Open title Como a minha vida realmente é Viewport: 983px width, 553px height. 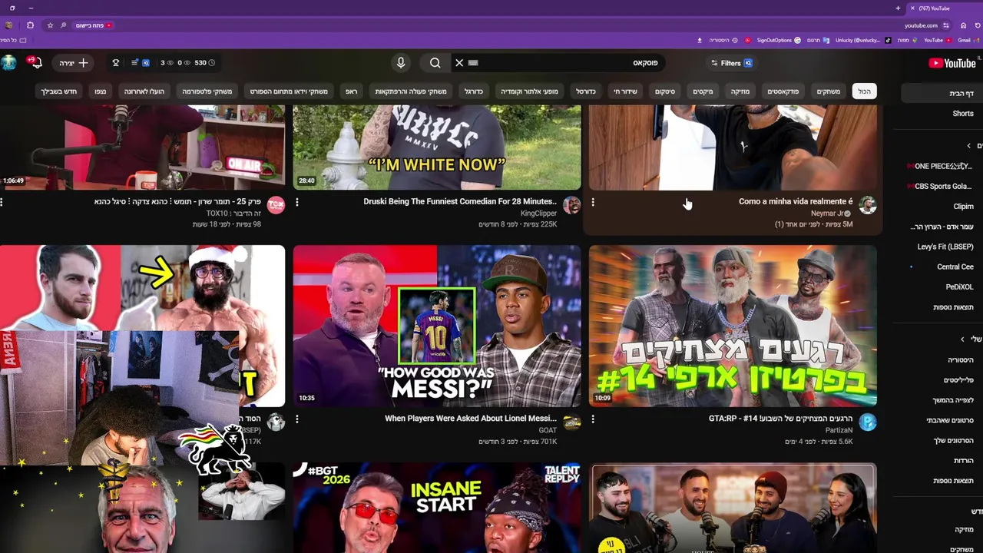pyautogui.click(x=796, y=201)
